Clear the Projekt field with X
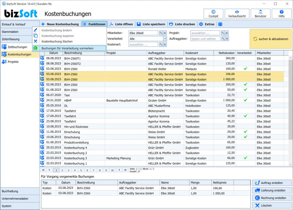Image resolution: width=293 pixels, height=210 pixels. pyautogui.click(x=227, y=33)
